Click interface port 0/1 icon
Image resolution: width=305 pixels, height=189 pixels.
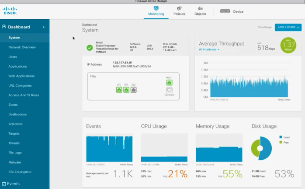coord(126,90)
